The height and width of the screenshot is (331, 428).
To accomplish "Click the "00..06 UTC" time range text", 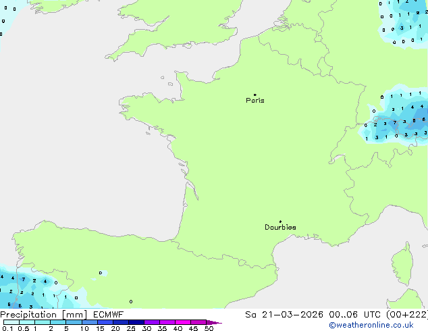I will click(354, 315).
